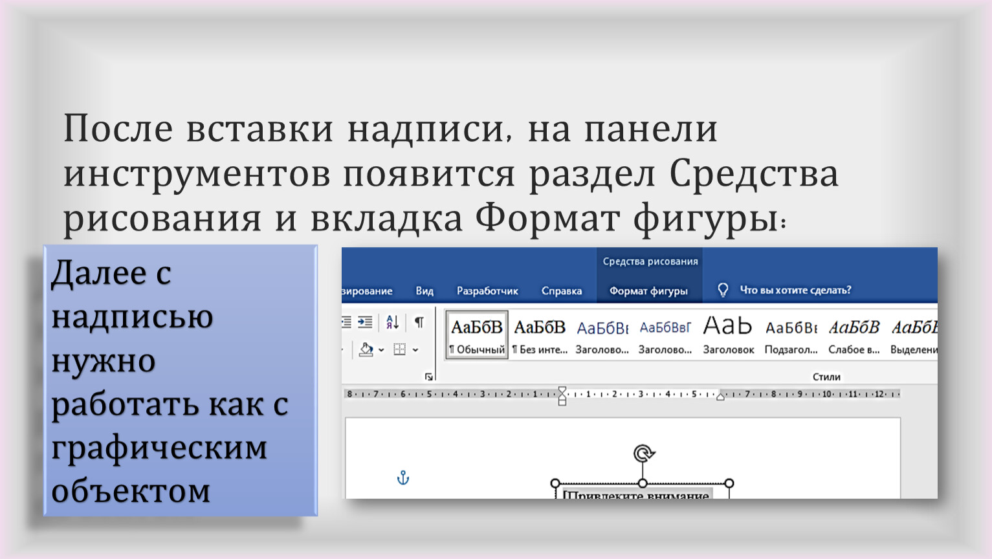Apply the Заголовок title style
The width and height of the screenshot is (992, 559).
(x=728, y=335)
